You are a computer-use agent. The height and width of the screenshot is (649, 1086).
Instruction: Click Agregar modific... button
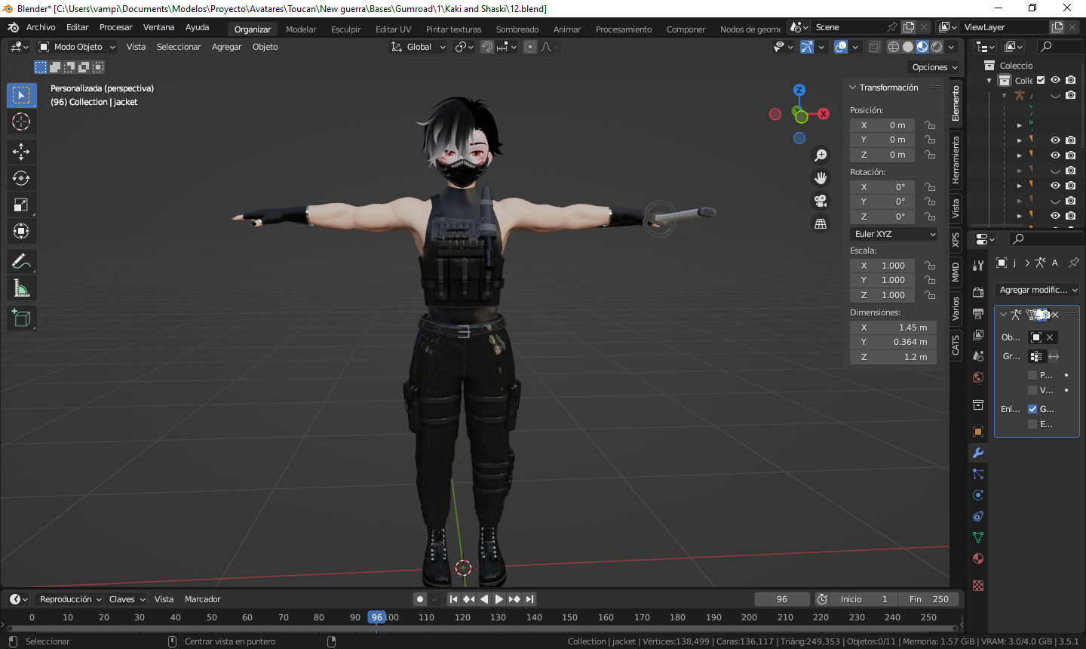[1038, 290]
